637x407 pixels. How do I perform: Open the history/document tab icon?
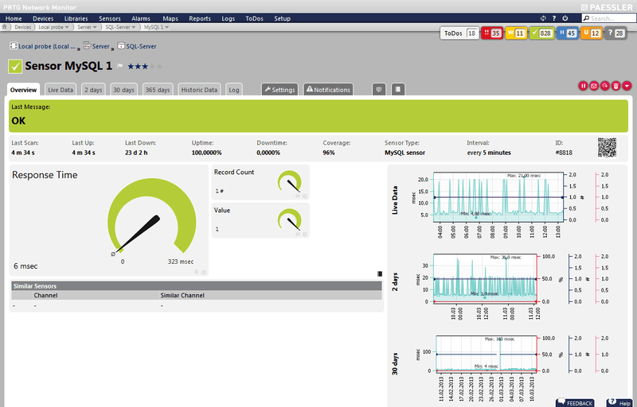pos(397,90)
